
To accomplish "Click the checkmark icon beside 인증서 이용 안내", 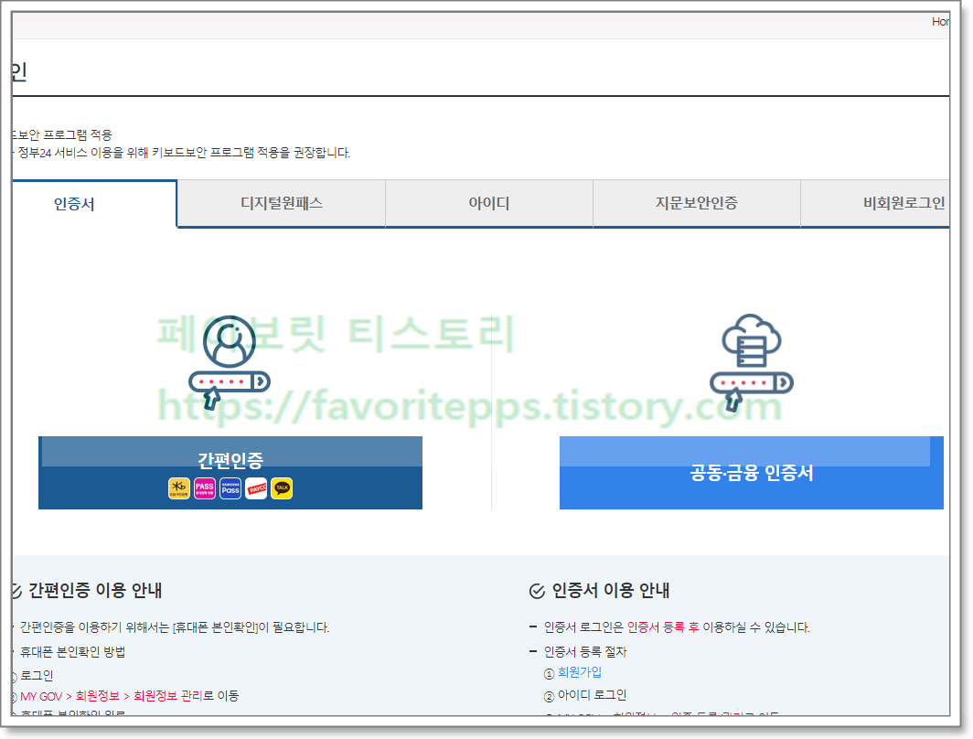I will click(x=537, y=592).
